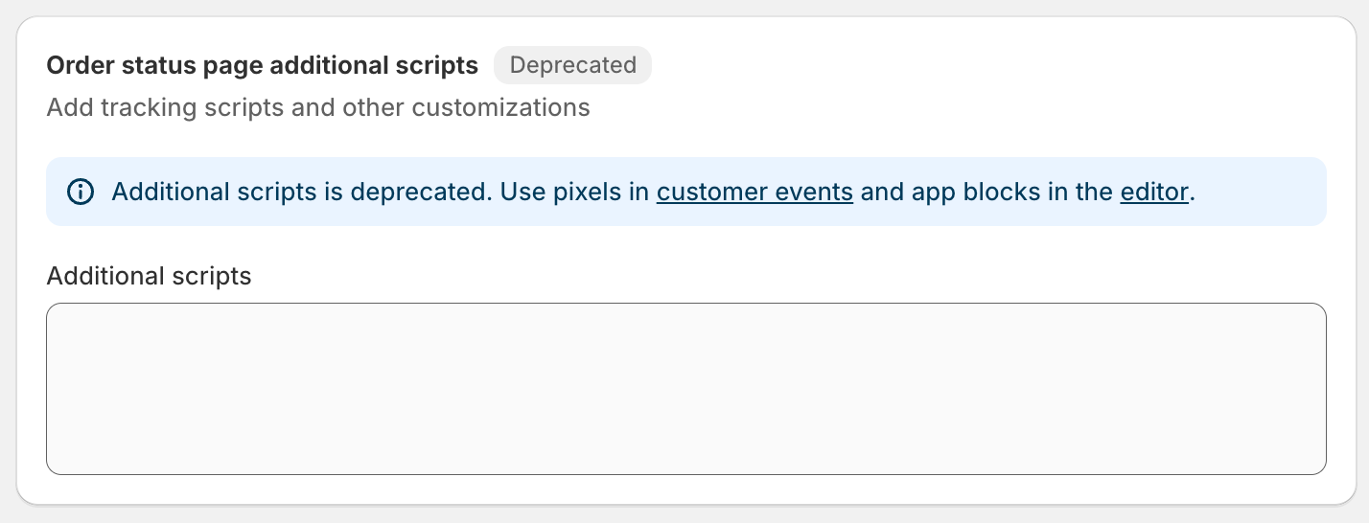Click the bottom edge of scripts textarea

click(x=685, y=471)
